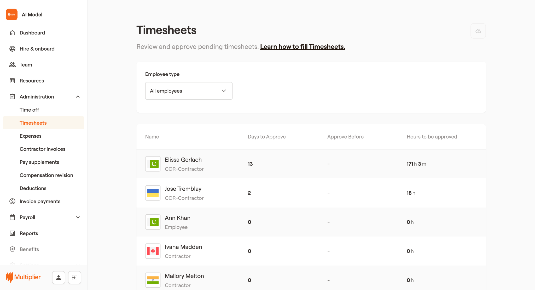Click the Invoice payments dollar icon
Viewport: 535px width, 290px height.
12,201
